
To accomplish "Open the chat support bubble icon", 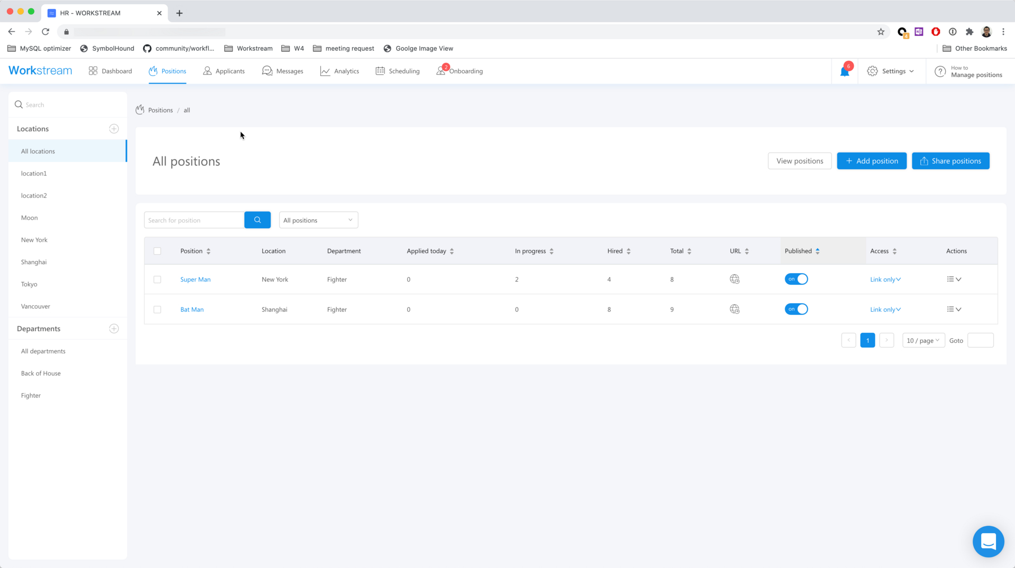I will [988, 542].
